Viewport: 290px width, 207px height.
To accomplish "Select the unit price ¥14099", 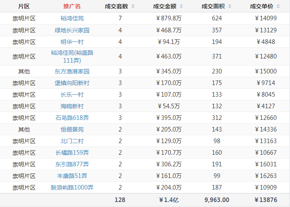I will click(x=266, y=18).
